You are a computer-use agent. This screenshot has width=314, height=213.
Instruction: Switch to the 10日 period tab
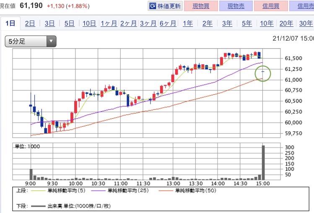(89, 23)
